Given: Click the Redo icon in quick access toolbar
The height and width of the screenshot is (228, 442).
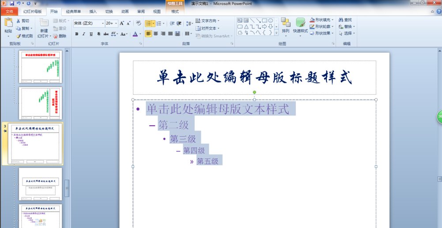Looking at the screenshot, I should 28,4.
